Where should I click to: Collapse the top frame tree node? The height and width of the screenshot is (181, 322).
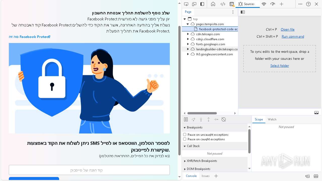185,19
